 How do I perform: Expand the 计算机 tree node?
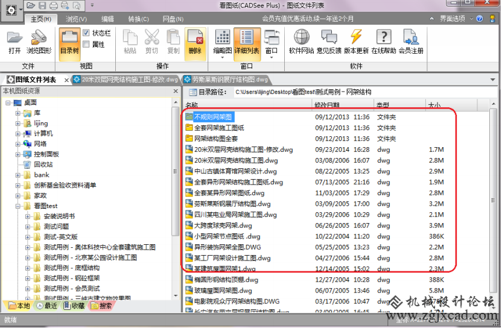click(18, 134)
